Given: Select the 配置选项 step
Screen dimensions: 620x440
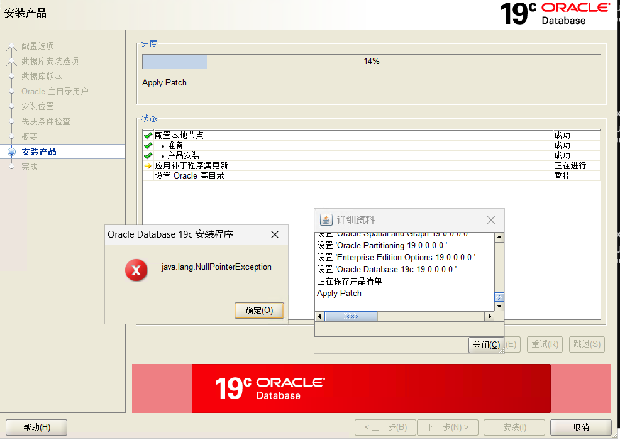Looking at the screenshot, I should [x=38, y=47].
